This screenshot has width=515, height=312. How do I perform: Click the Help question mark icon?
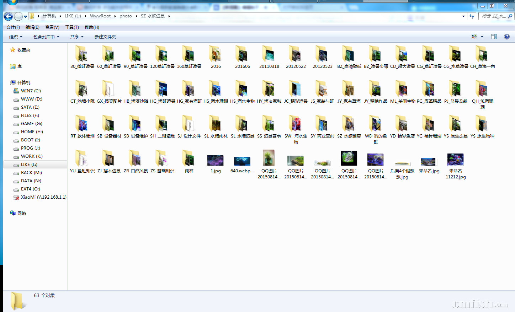click(506, 37)
